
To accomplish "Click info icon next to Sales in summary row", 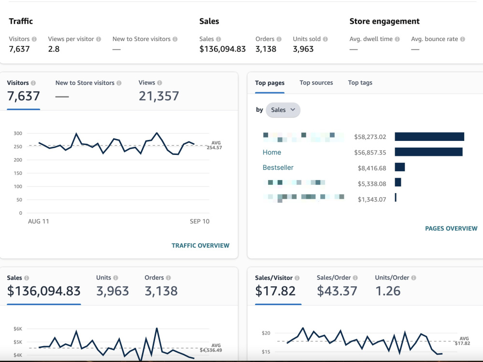I will click(218, 39).
